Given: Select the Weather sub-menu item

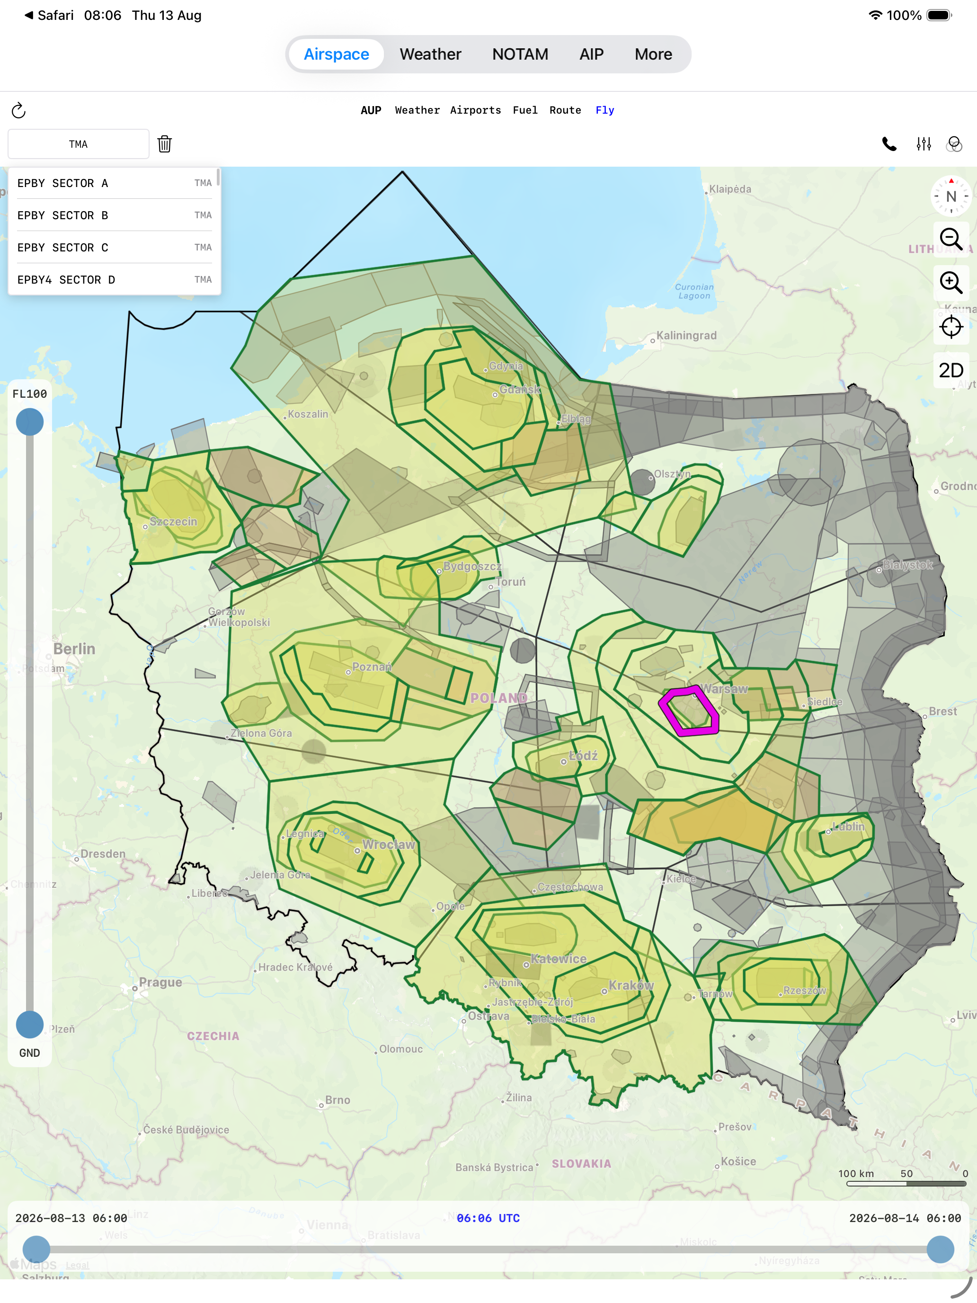Looking at the screenshot, I should (x=417, y=110).
